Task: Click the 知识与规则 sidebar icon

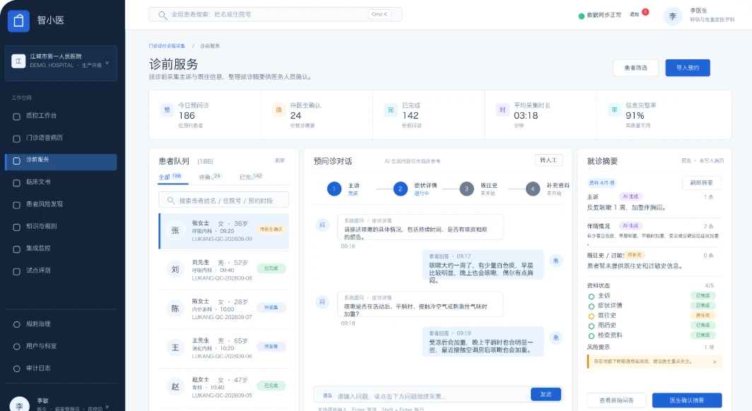Action: pos(16,227)
